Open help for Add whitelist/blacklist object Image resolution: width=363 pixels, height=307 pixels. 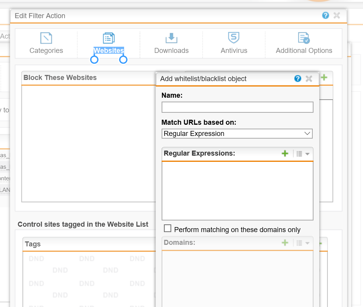(298, 79)
